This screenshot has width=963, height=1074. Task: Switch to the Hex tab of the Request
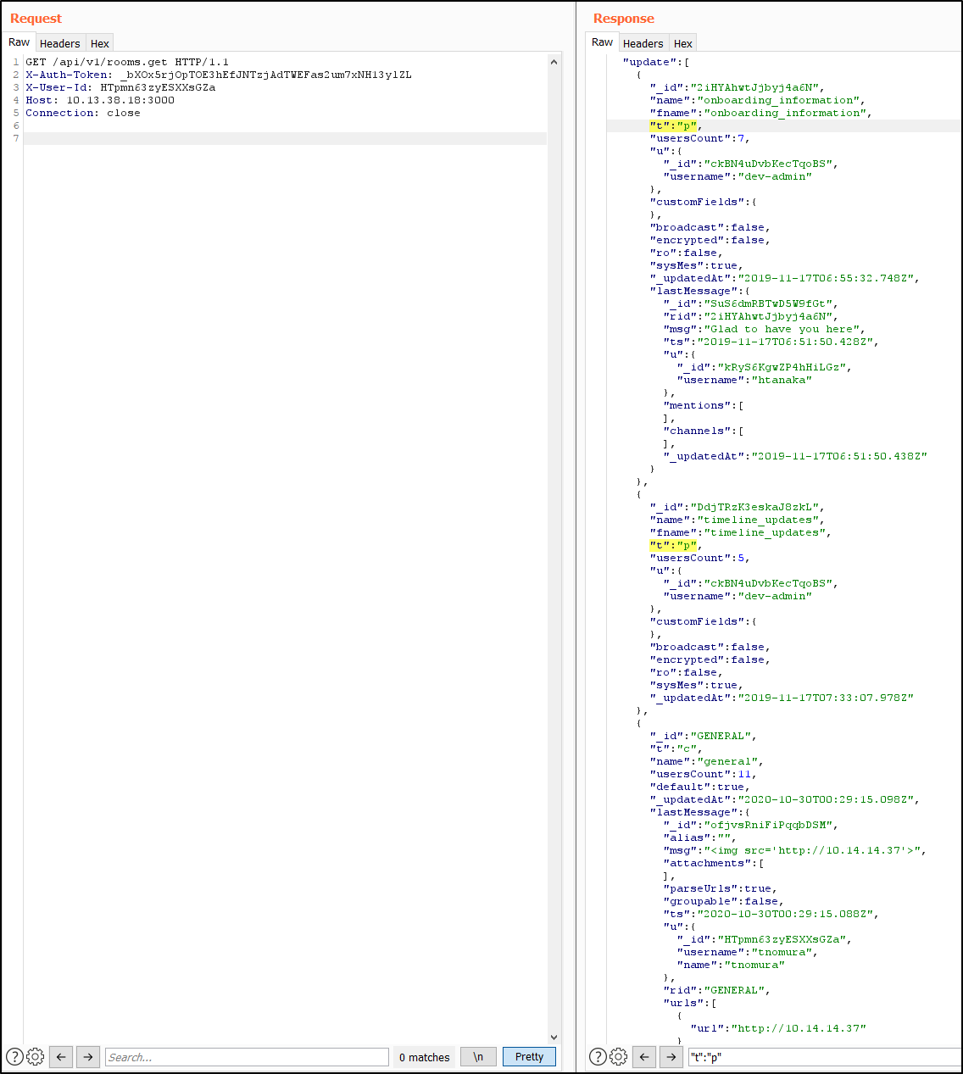click(x=99, y=42)
